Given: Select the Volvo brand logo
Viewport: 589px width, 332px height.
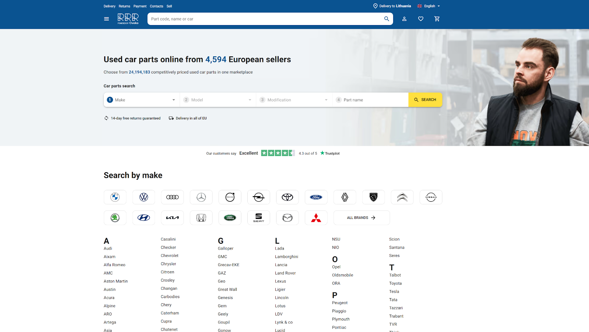Looking at the screenshot, I should [x=230, y=197].
